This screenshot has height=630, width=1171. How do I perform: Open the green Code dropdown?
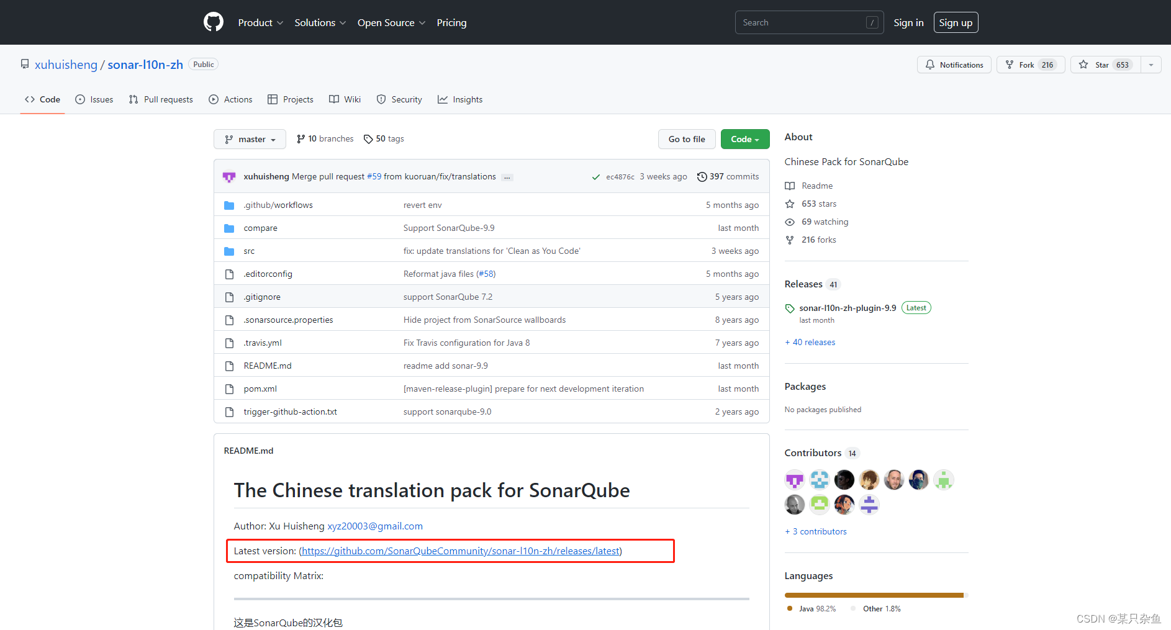(x=745, y=139)
